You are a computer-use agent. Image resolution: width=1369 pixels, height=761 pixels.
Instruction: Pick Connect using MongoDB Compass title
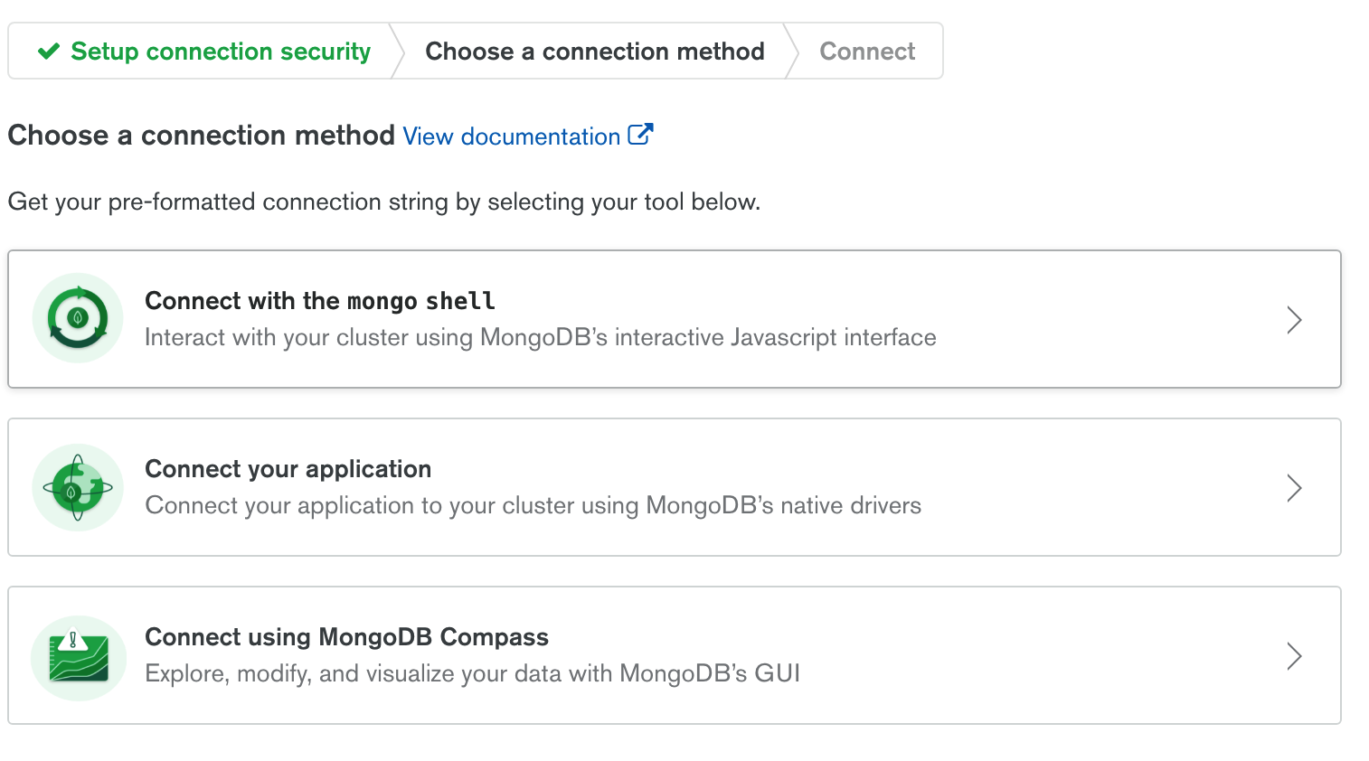pyautogui.click(x=346, y=637)
